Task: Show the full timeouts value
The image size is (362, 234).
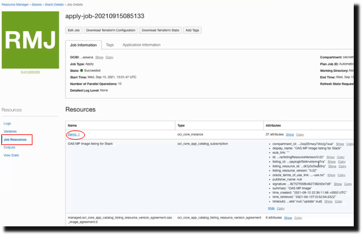Action: [x=328, y=202]
